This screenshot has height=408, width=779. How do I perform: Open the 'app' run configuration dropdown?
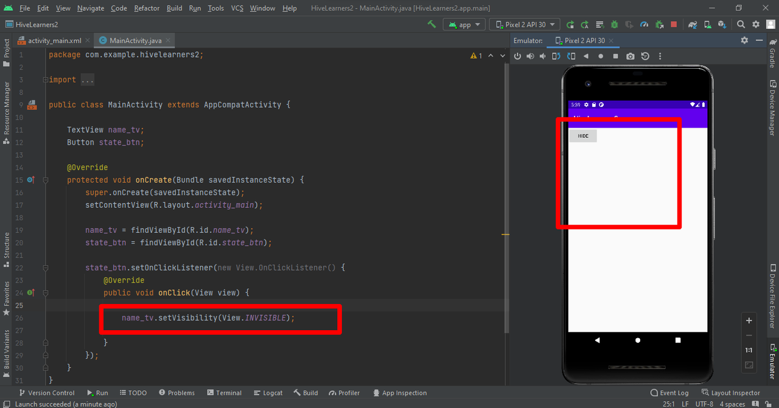[464, 24]
